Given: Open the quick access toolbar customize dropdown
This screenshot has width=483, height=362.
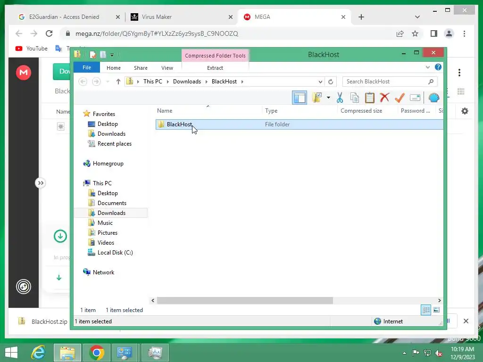Looking at the screenshot, I should [112, 55].
